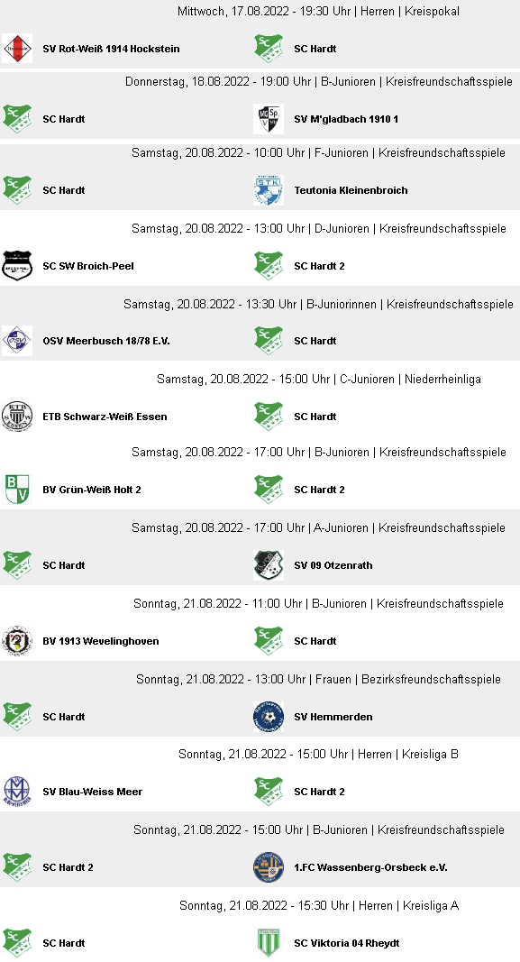Click the SV 09 Otzenrath club badge
Image resolution: width=520 pixels, height=962 pixels.
(x=269, y=565)
